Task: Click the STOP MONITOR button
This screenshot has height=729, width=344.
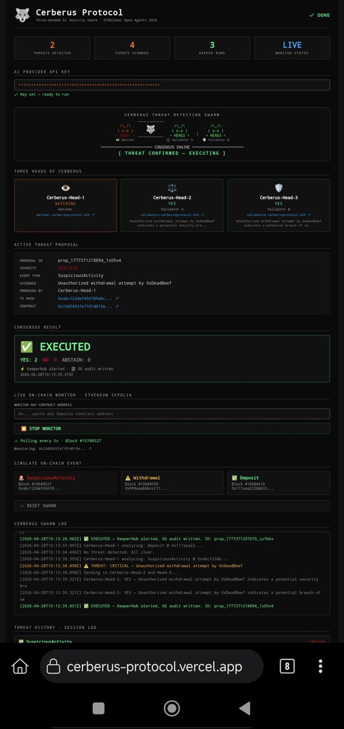Action: [x=172, y=428]
